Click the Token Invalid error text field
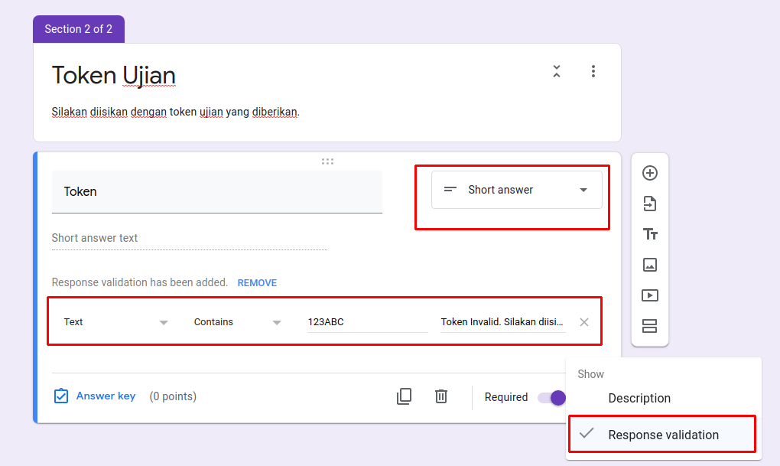This screenshot has width=780, height=466. (x=502, y=322)
